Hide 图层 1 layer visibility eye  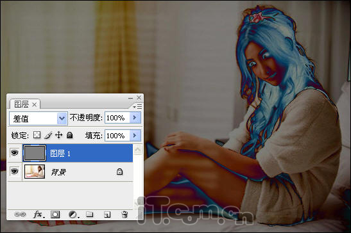coord(15,153)
